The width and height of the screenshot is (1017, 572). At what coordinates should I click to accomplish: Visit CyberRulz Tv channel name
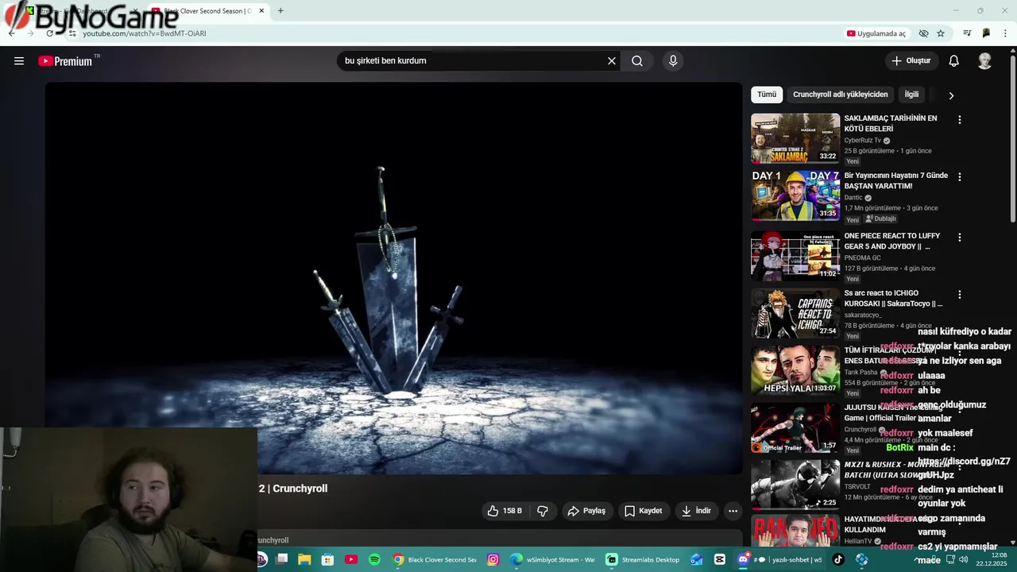click(862, 141)
